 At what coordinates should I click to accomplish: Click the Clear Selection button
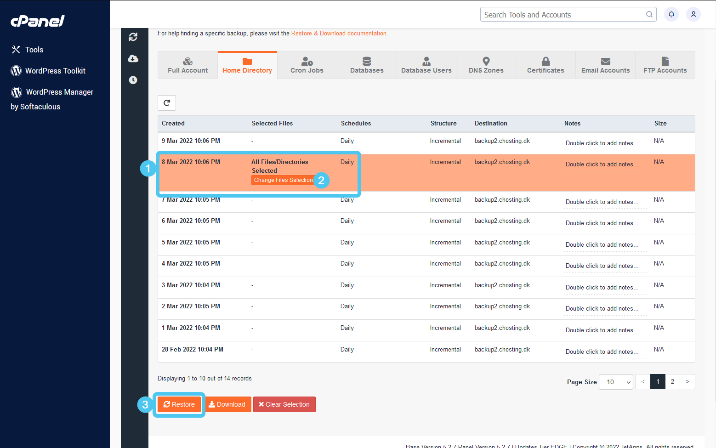[x=284, y=404]
